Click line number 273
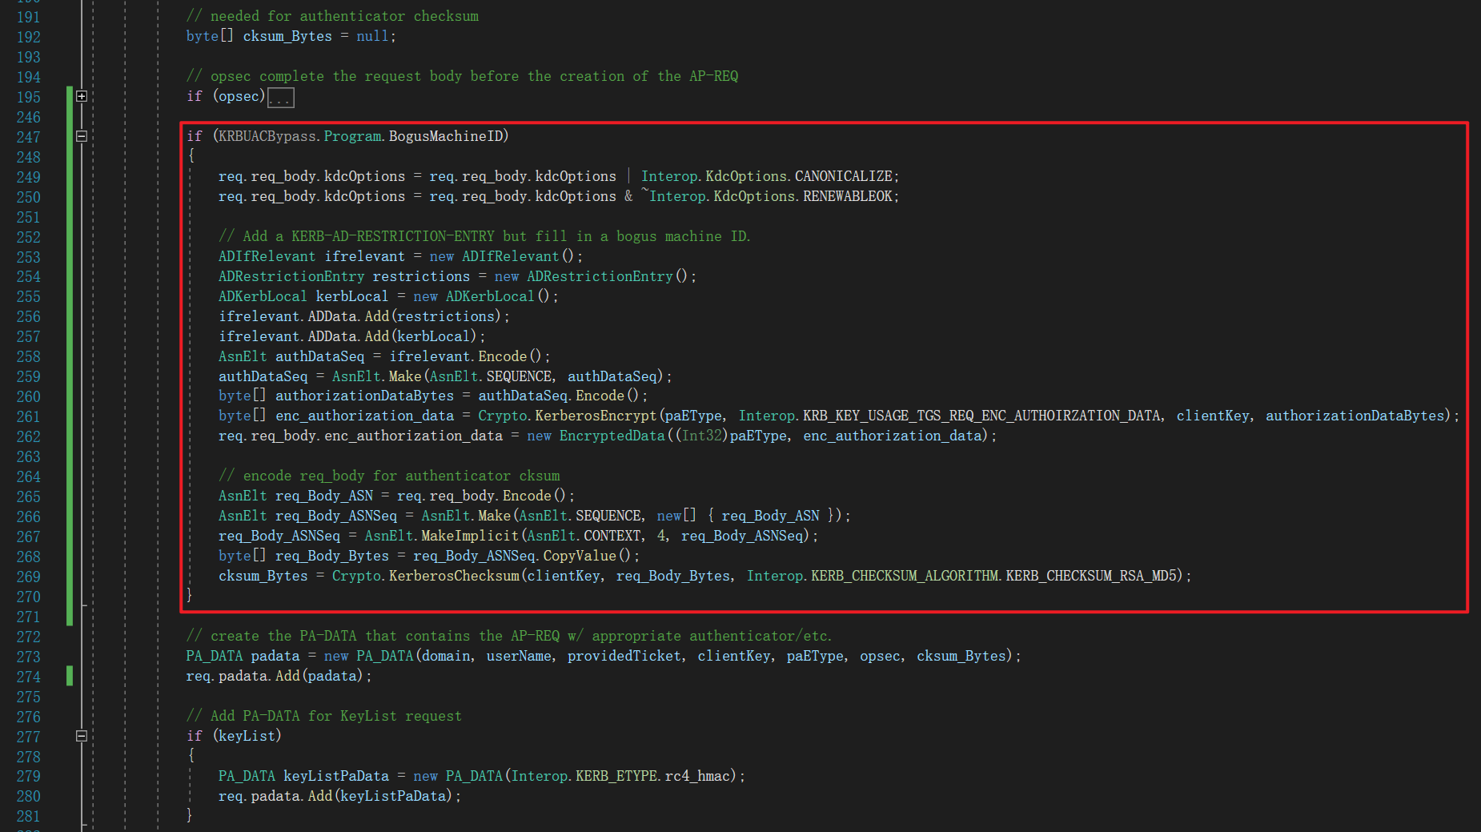This screenshot has width=1481, height=832. 28,657
